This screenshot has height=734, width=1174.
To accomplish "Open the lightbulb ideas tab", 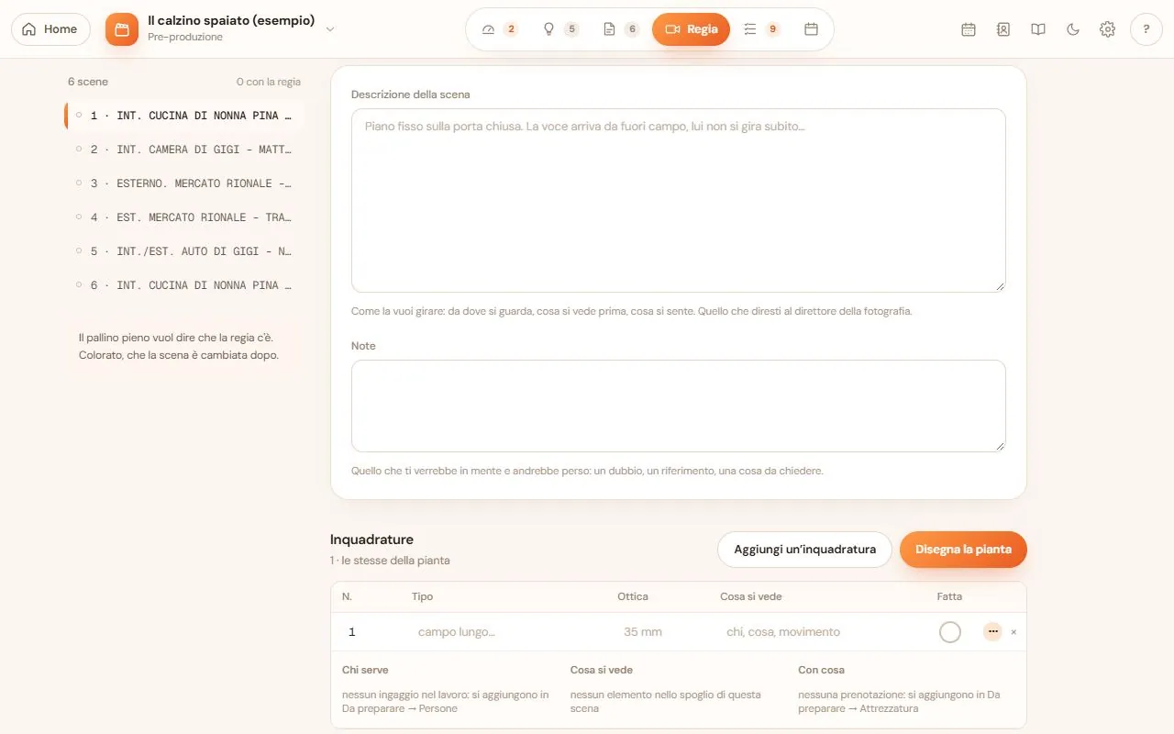I will tap(560, 29).
